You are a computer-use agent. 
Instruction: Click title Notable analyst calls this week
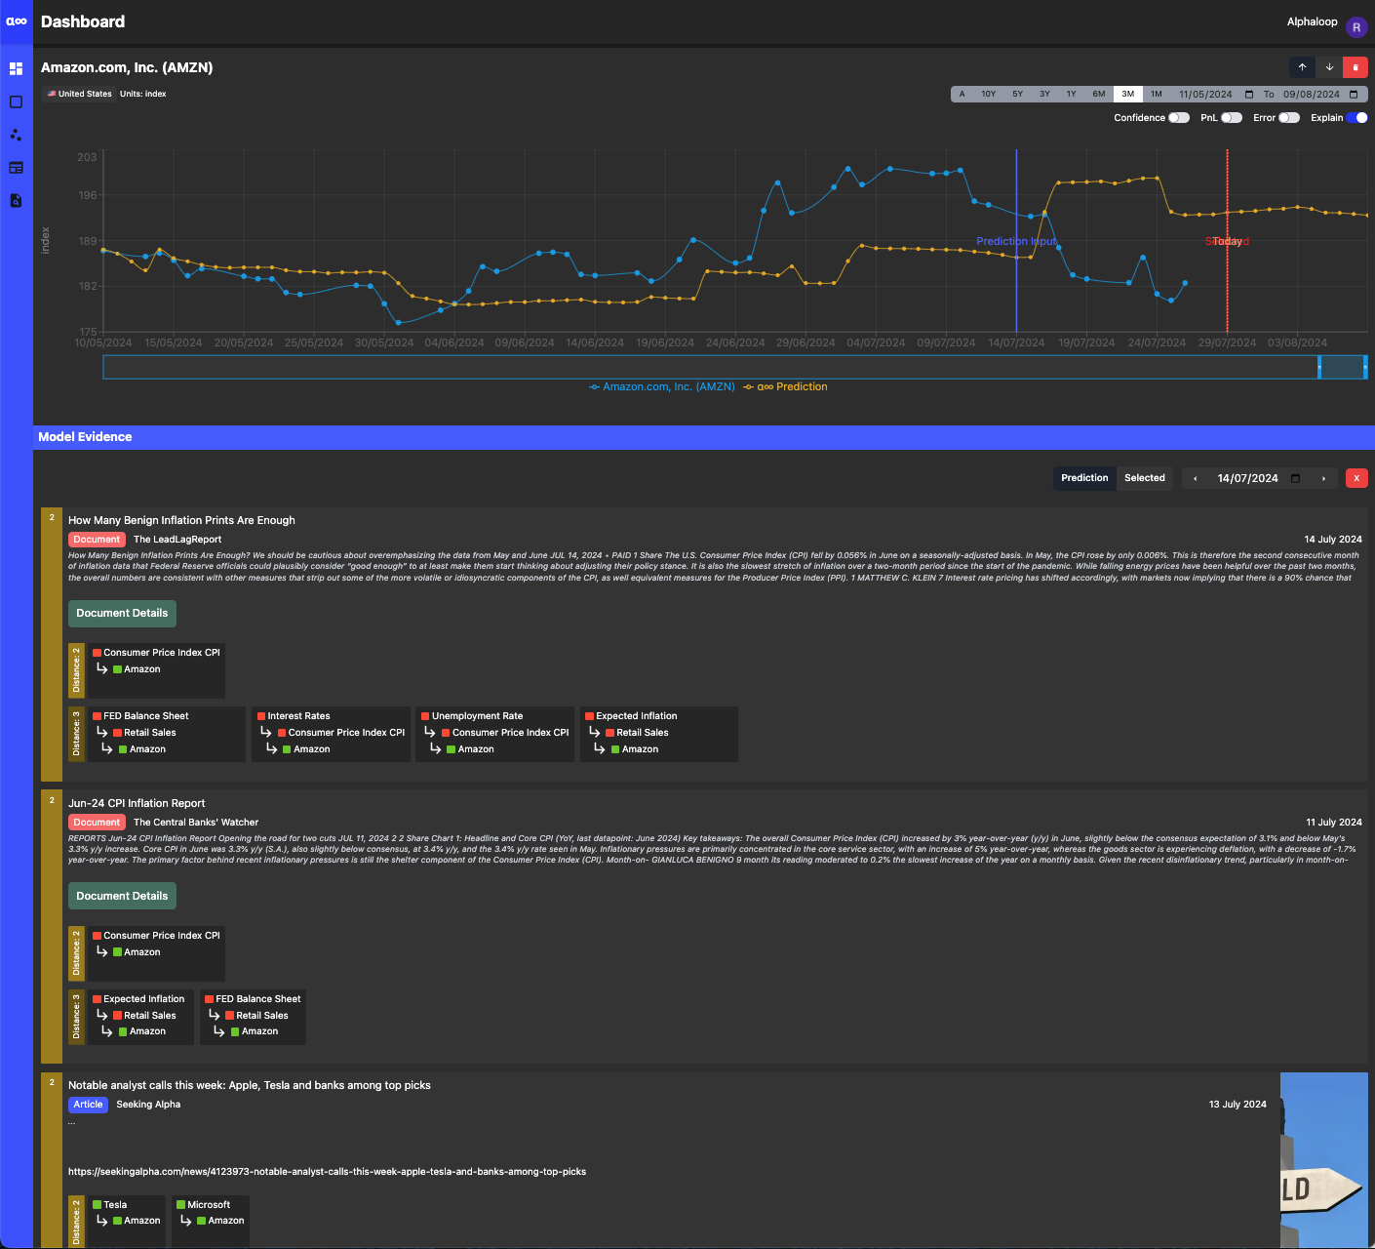(250, 1086)
